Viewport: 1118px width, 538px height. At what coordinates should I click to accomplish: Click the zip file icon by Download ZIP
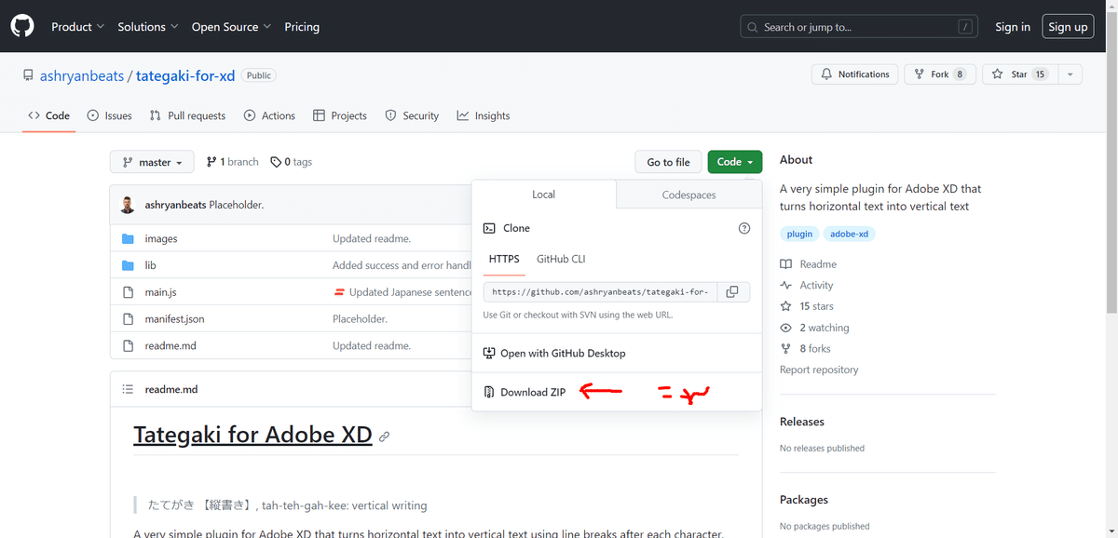489,392
